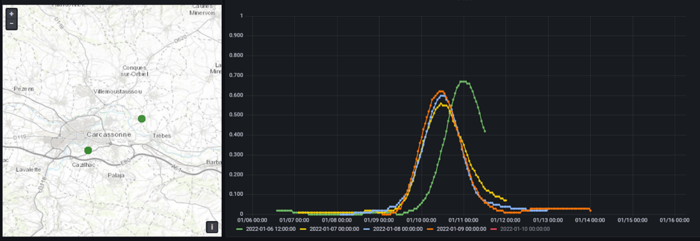Show the dimmed 2022-01-10 00:00:00 series
The height and width of the screenshot is (241, 700).
pyautogui.click(x=525, y=229)
